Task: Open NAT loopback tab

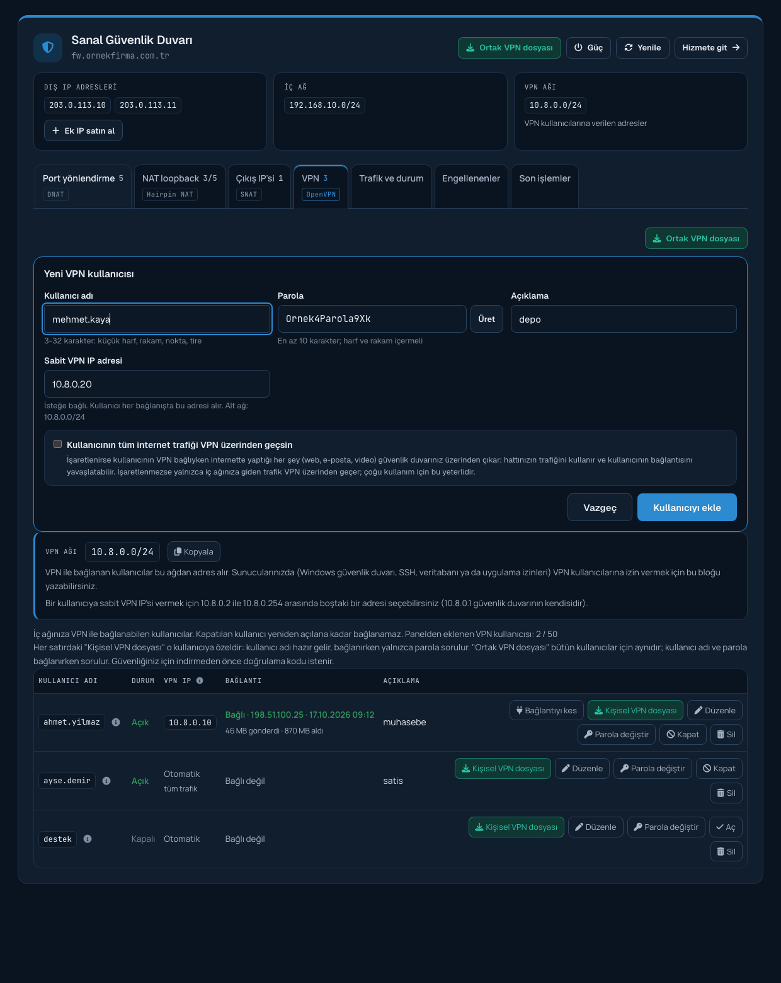Action: tap(180, 187)
